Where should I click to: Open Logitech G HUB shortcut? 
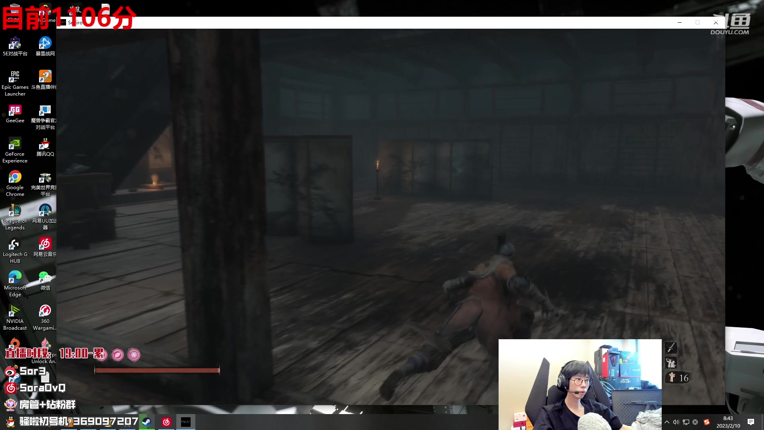coord(15,251)
